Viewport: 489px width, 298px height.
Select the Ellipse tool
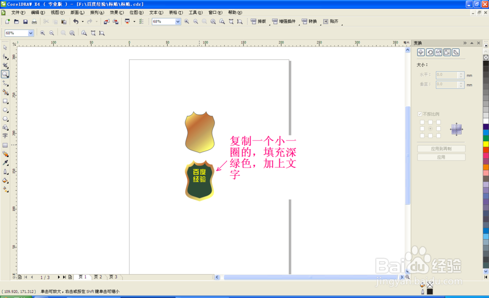pyautogui.click(x=6, y=111)
